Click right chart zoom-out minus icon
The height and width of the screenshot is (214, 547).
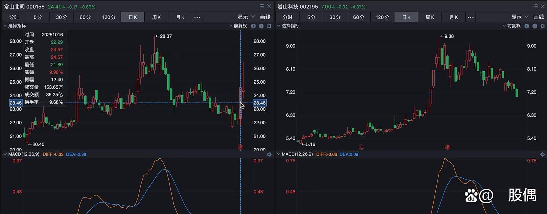[534, 26]
